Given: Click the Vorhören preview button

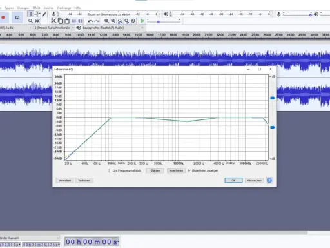Looking at the screenshot, I should (84, 180).
